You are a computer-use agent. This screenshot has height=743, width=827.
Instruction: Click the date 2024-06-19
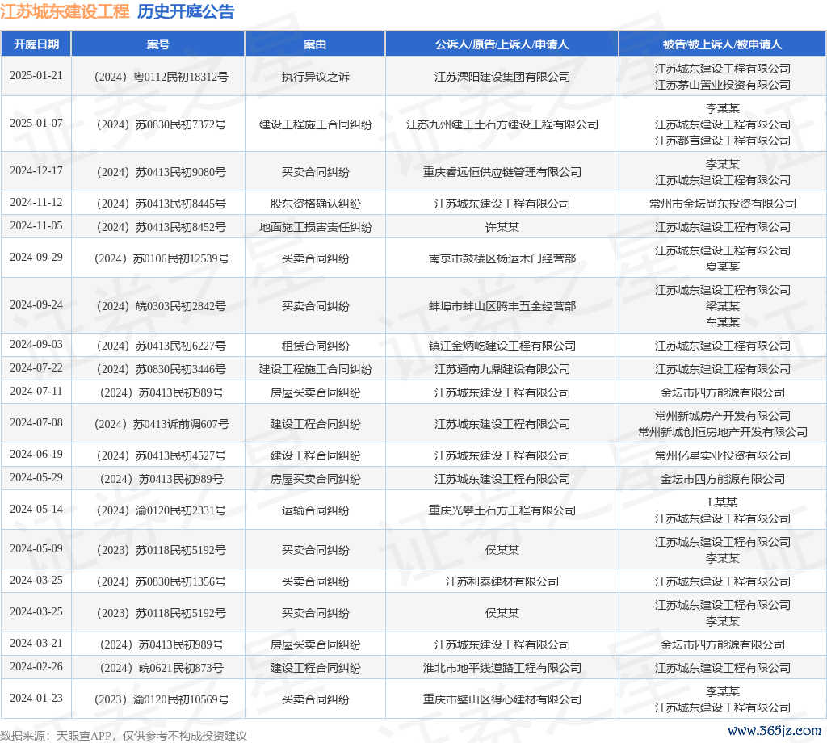[36, 455]
